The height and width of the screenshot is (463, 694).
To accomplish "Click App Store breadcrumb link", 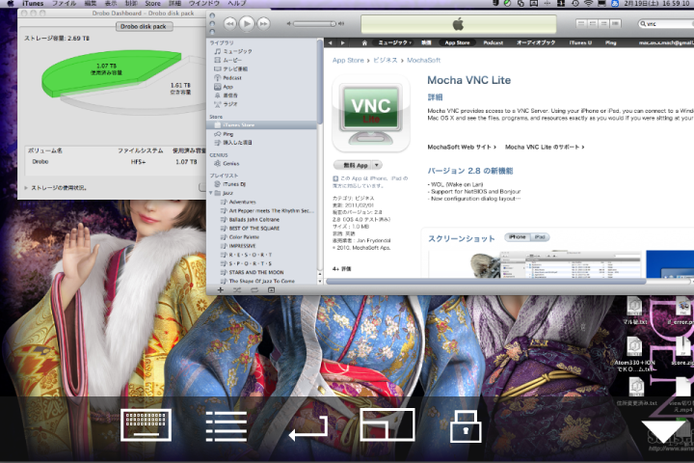I will click(348, 60).
